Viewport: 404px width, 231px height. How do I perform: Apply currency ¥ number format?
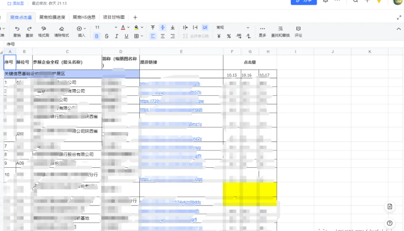(219, 36)
